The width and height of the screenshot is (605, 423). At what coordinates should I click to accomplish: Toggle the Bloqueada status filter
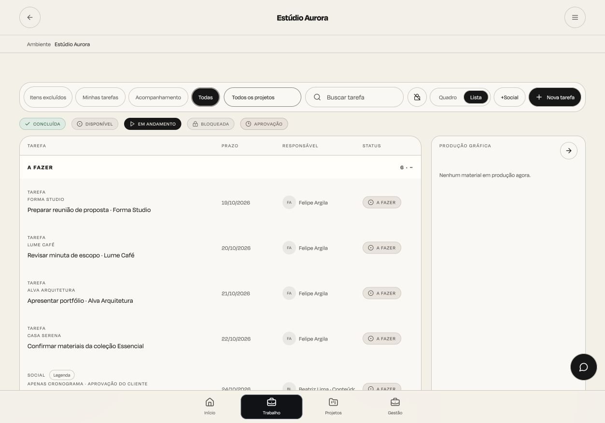pyautogui.click(x=211, y=124)
